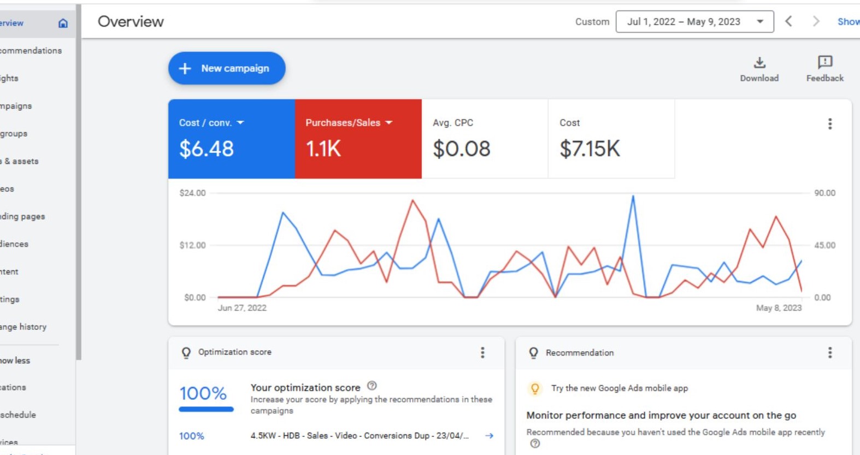Click the optimization score help question icon
860x455 pixels.
[x=372, y=386]
